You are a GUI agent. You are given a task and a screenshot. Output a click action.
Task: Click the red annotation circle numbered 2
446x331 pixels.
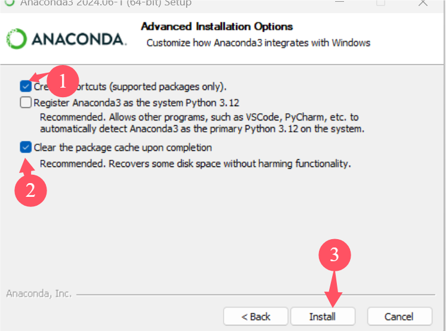pyautogui.click(x=30, y=190)
